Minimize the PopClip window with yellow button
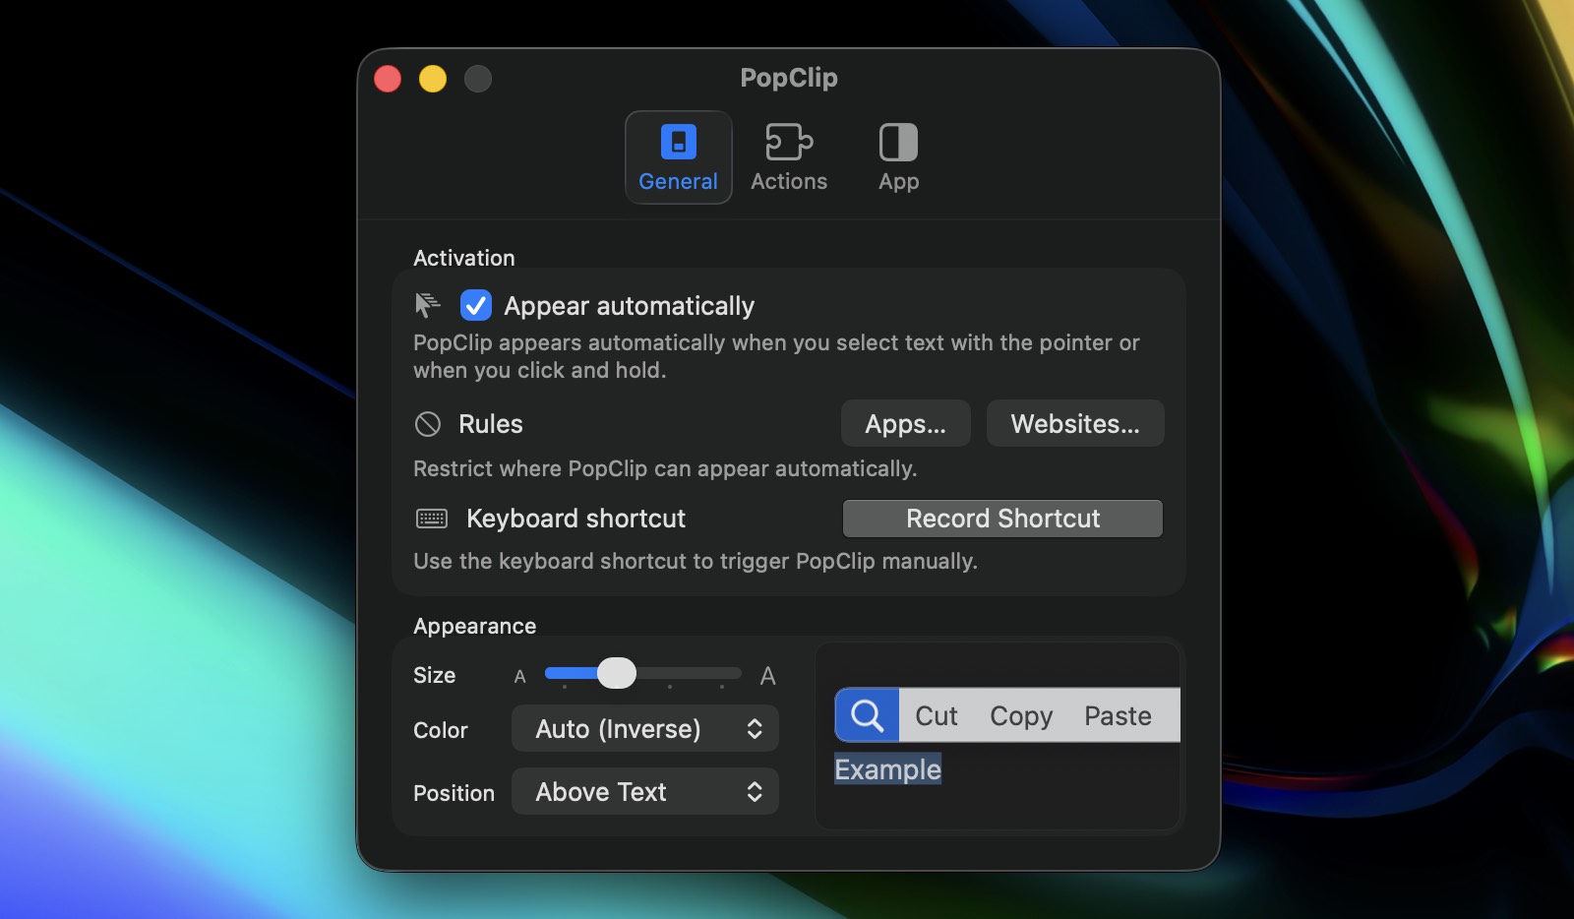 click(x=433, y=79)
